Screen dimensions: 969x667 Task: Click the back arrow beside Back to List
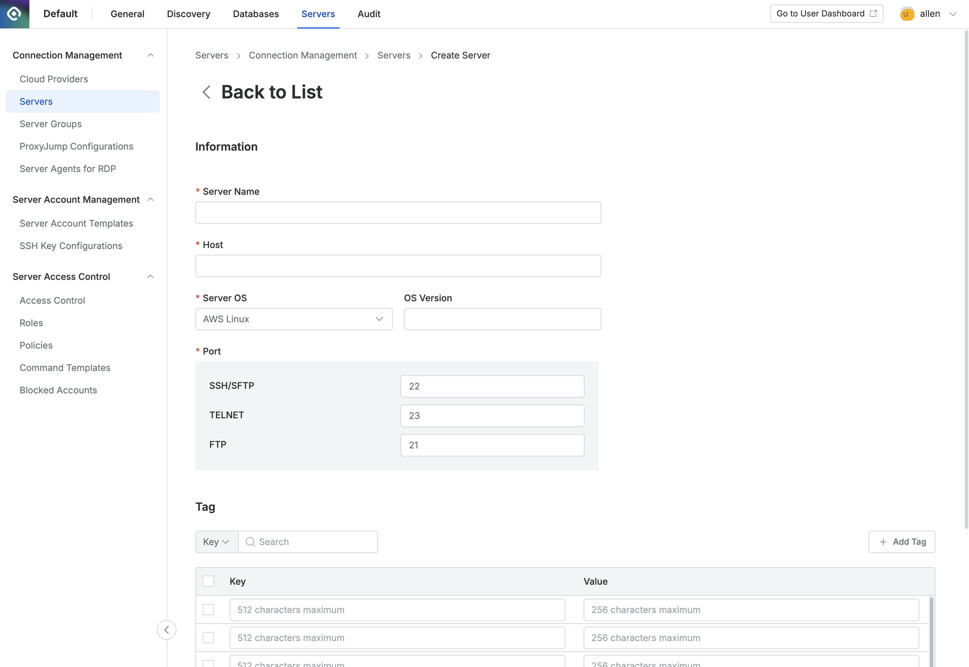coord(206,92)
